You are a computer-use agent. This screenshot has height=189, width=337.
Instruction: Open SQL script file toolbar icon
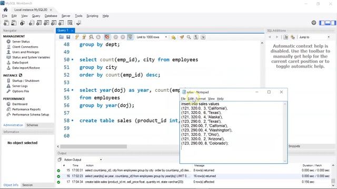click(14, 23)
